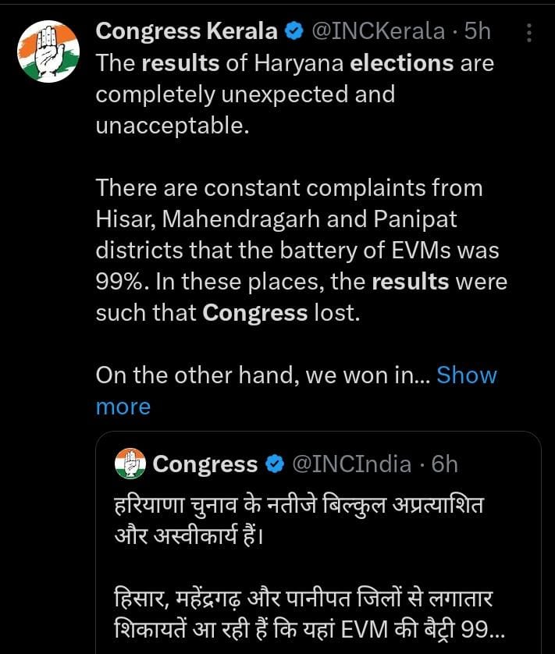This screenshot has width=555, height=654.
Task: Click the 6h timestamp on the quoted post
Action: (444, 464)
